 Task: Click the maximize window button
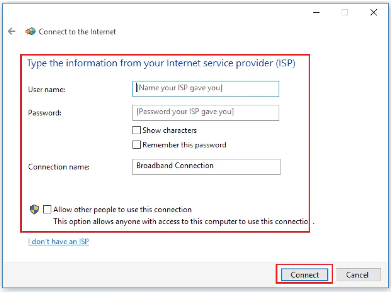coord(344,12)
